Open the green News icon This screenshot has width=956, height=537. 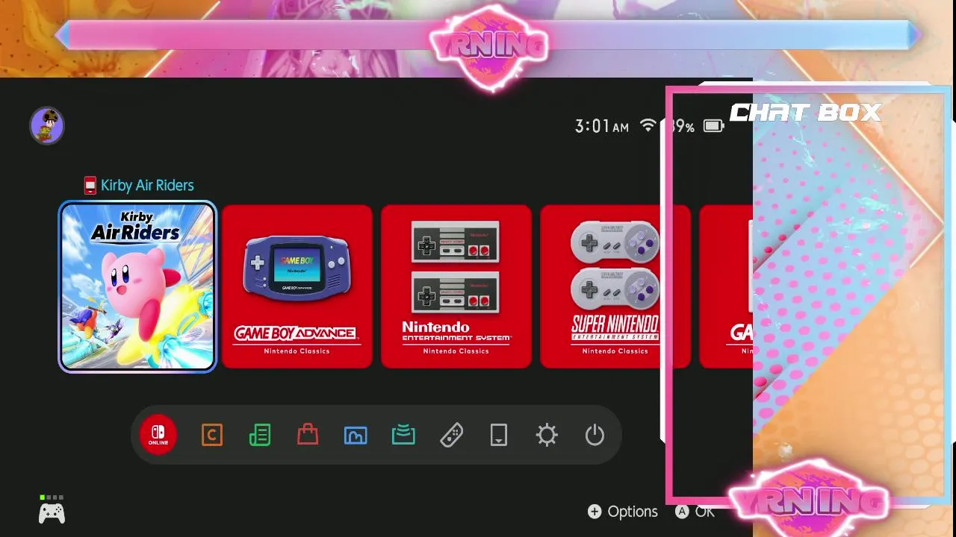tap(260, 435)
